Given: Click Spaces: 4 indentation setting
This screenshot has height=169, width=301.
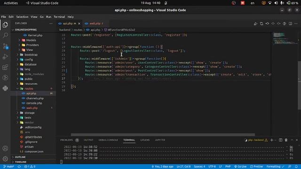Looking at the screenshot, I should coord(199,167).
